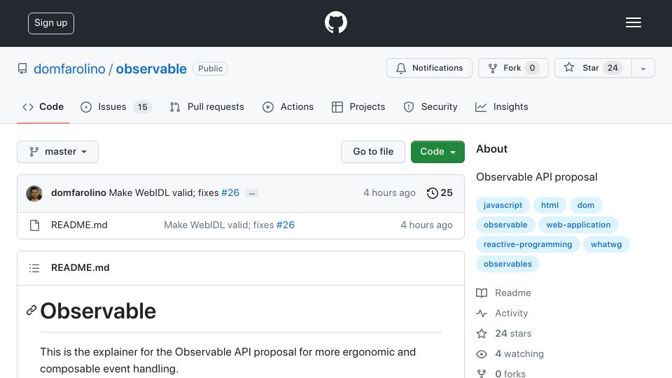Expand the commit message ellipsis
This screenshot has width=672, height=378.
point(251,193)
